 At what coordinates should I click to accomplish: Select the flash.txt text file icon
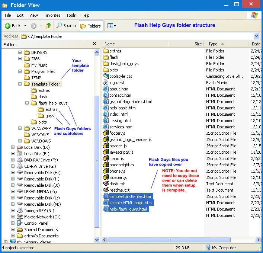pos(106,184)
